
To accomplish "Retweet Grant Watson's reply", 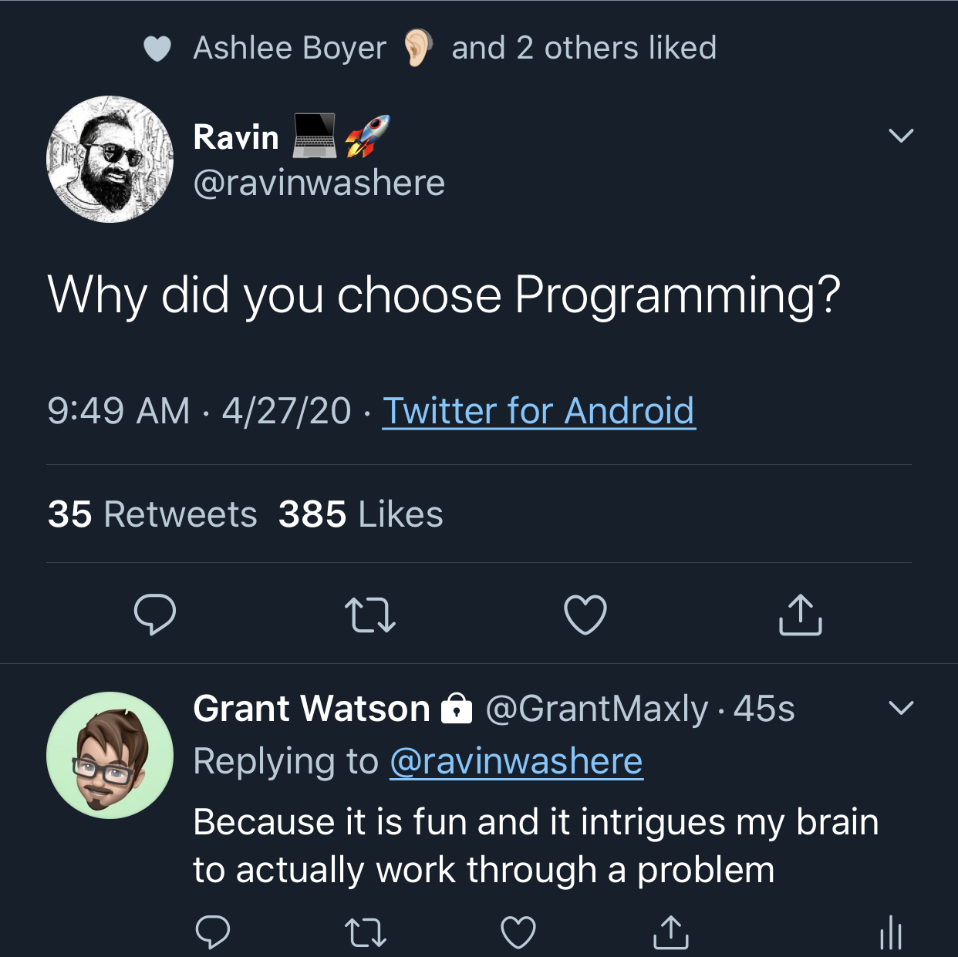I will pyautogui.click(x=366, y=933).
